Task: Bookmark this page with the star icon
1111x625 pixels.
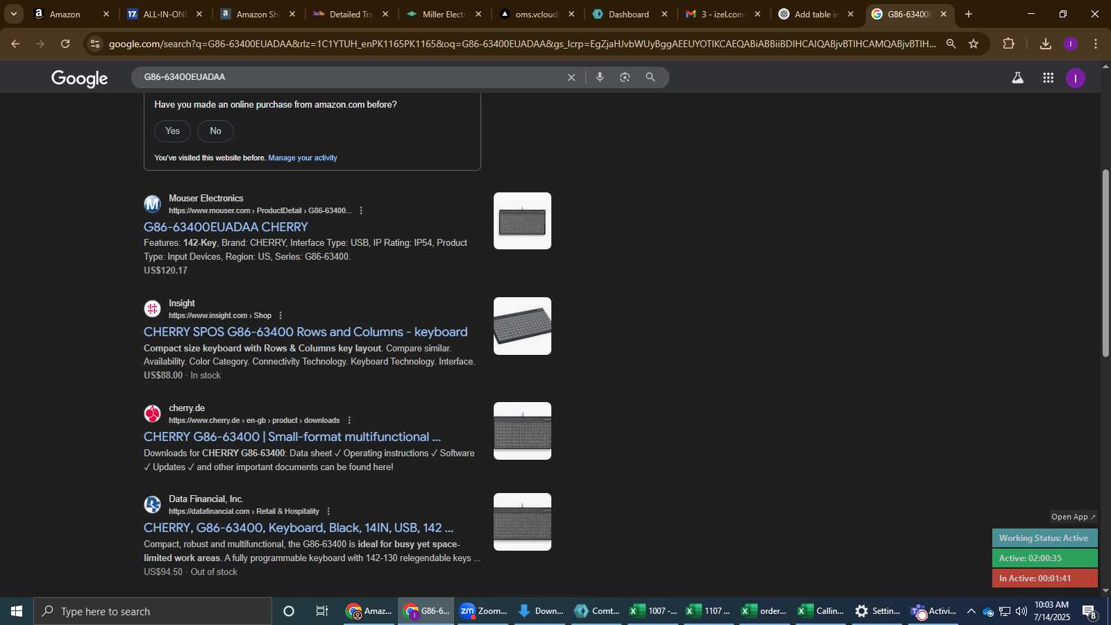Action: pos(974,44)
